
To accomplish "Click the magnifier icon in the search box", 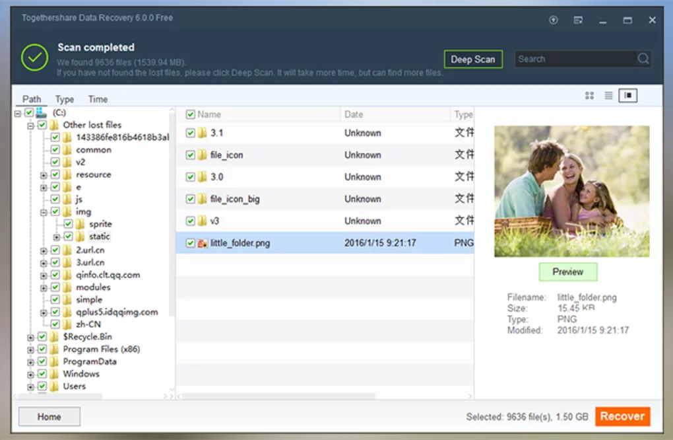I will (x=643, y=59).
